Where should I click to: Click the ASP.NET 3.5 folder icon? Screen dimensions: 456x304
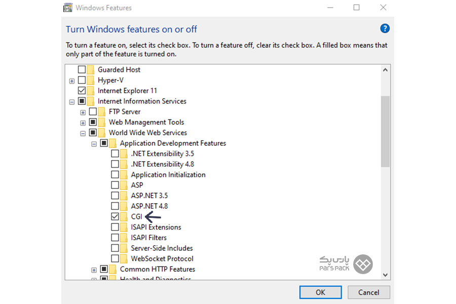124,196
